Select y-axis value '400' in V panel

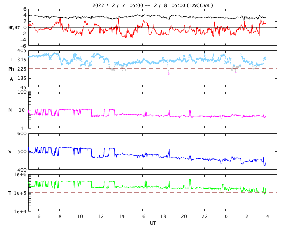22,170
